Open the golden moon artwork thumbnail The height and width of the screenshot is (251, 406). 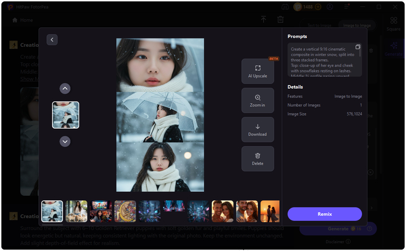125,211
